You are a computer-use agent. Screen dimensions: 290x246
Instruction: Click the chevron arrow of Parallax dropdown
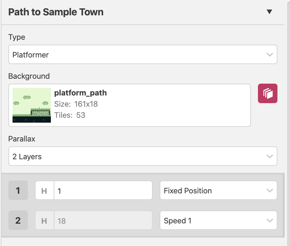(x=270, y=156)
